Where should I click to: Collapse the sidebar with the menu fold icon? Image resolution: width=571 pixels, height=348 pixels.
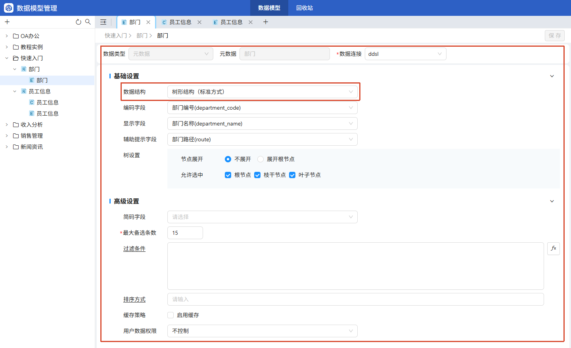[103, 22]
